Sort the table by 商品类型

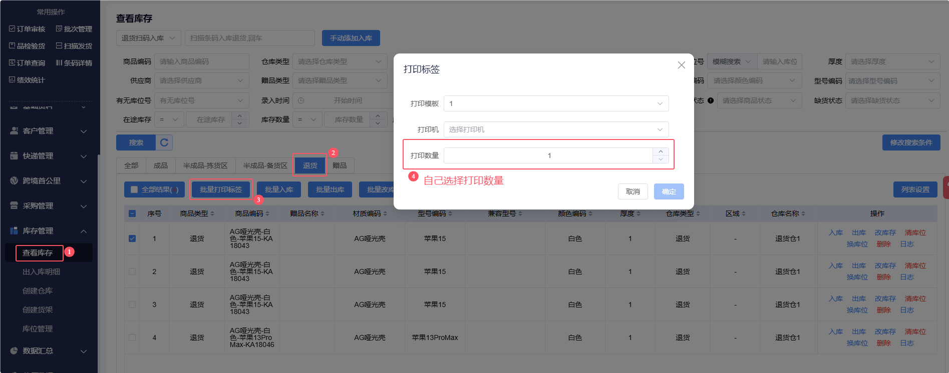[212, 214]
